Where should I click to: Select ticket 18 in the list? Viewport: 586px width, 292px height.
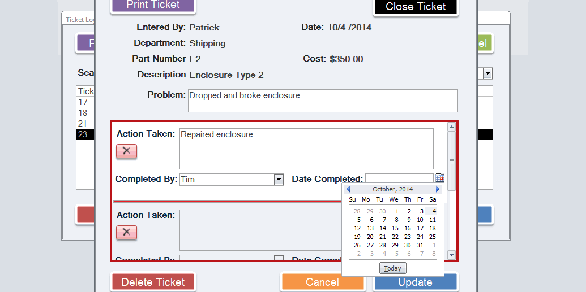(83, 113)
